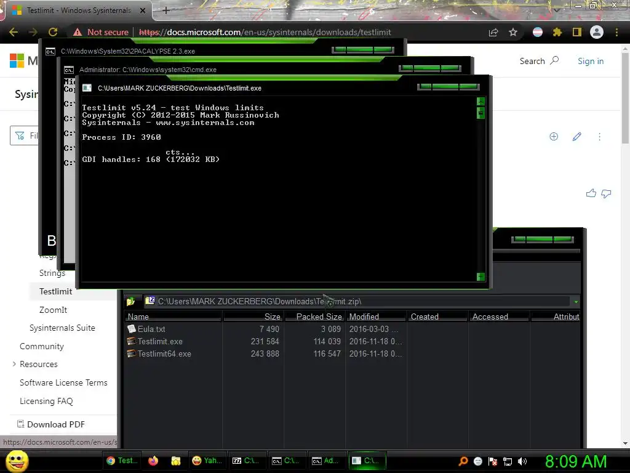Viewport: 630px width, 473px height.
Task: Open a new browser tab
Action: pos(166,10)
